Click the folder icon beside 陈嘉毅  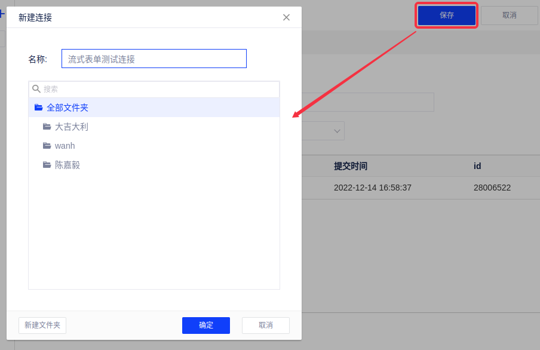[47, 165]
